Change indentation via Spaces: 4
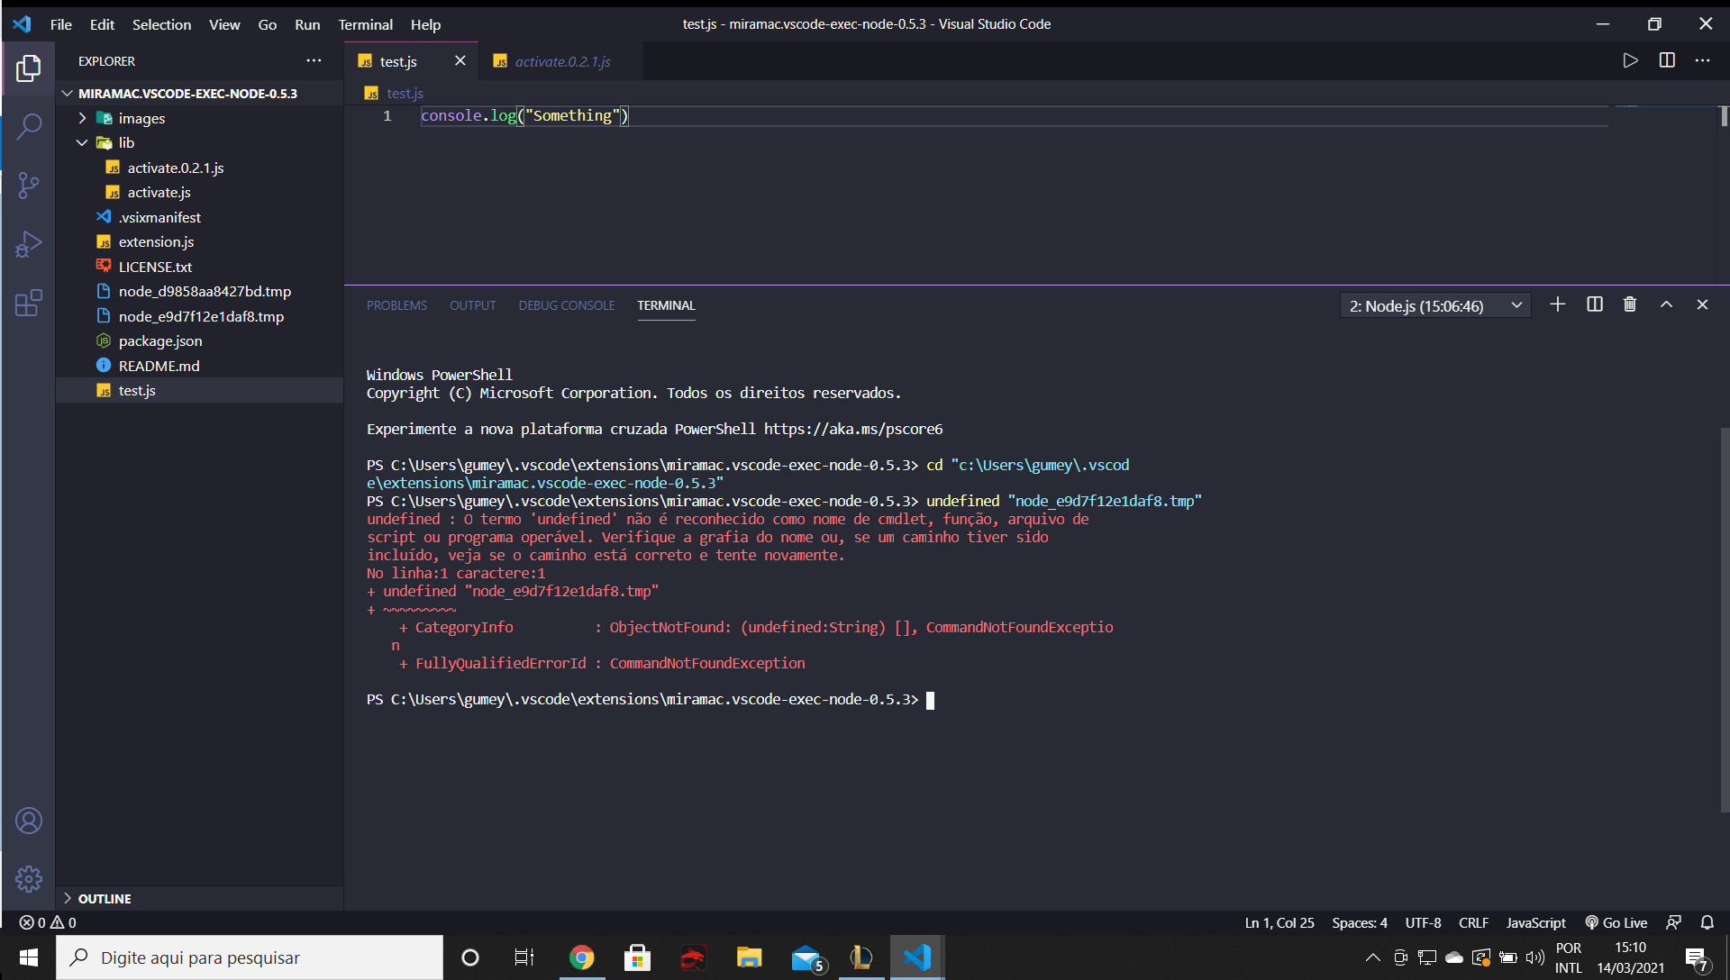Screen dimensions: 1730x980 (x=1360, y=922)
